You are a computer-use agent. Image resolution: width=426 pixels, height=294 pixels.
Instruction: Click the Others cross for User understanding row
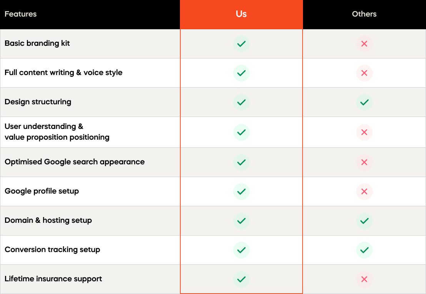point(364,132)
